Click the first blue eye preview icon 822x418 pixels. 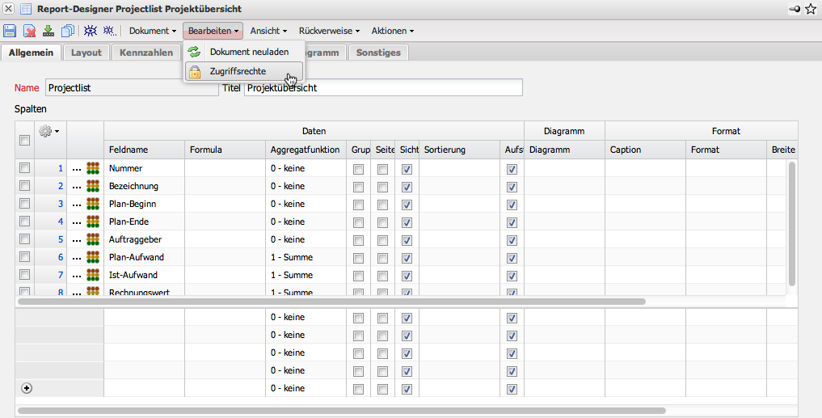coord(91,31)
